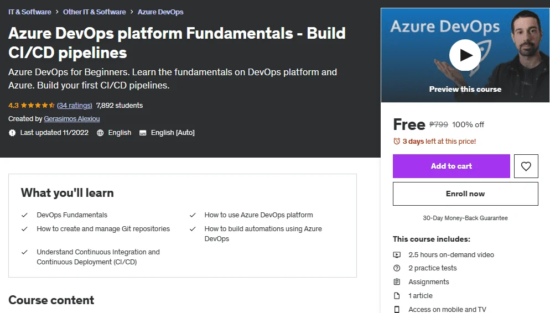
Task: Click the 'Assignments' text
Action: (x=429, y=282)
